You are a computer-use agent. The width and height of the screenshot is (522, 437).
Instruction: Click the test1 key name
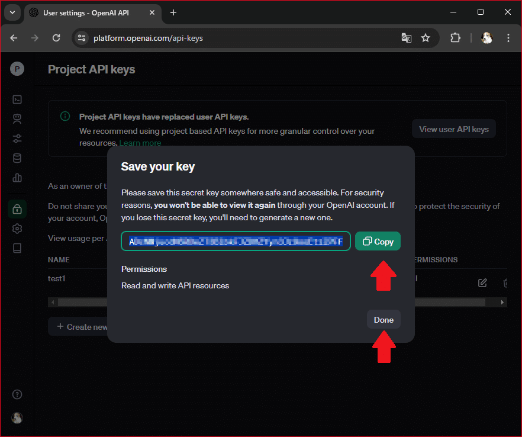point(57,278)
